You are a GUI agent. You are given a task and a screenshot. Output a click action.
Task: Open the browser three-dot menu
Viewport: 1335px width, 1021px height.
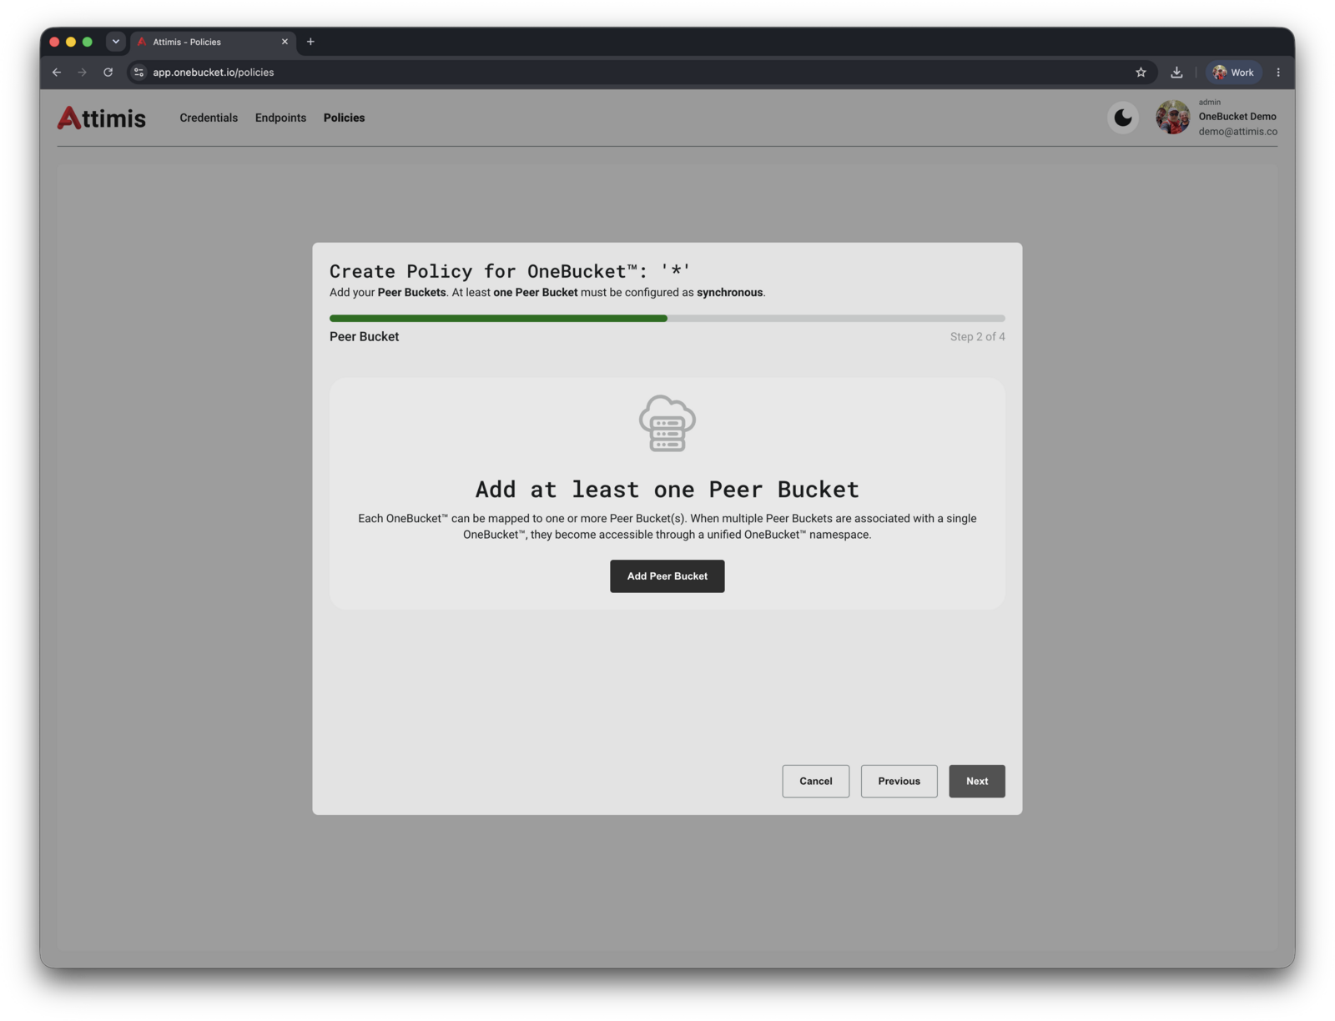[1277, 73]
